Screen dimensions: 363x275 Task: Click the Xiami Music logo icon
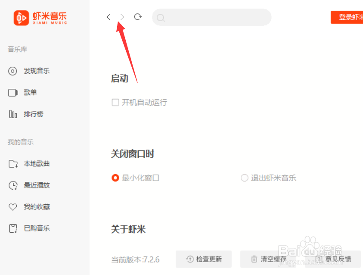pyautogui.click(x=21, y=18)
